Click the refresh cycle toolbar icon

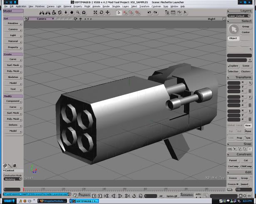tap(60, 12)
